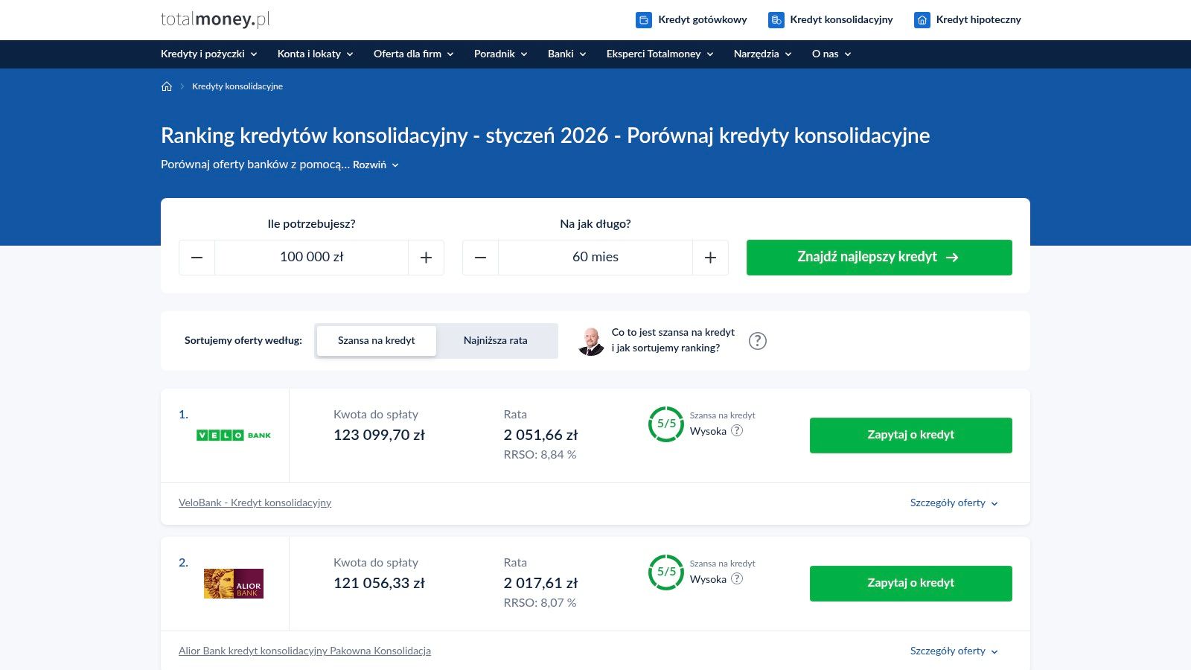This screenshot has width=1191, height=670.
Task: Sort offers by Najniższa rata
Action: (496, 340)
